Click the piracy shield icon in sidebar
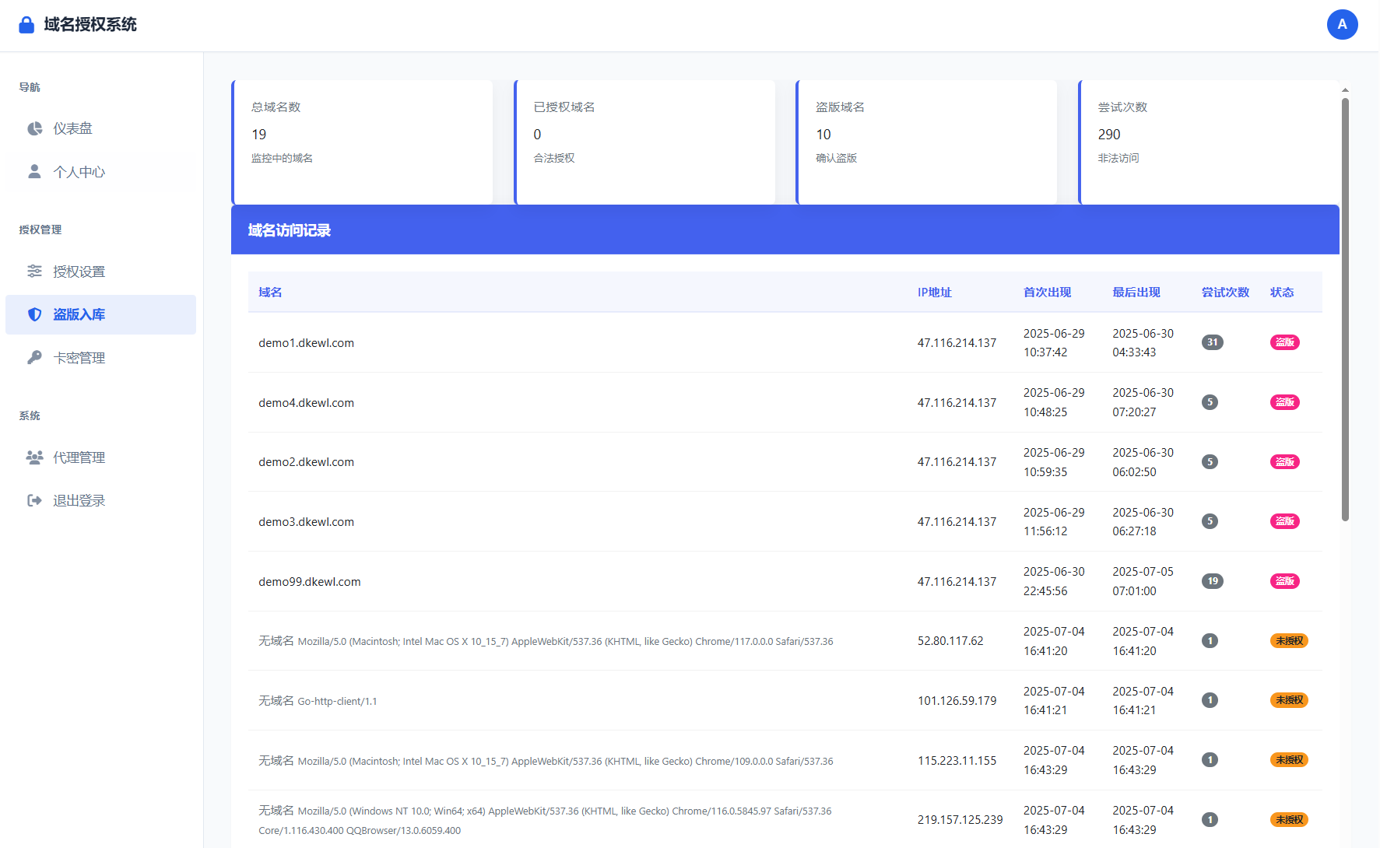Viewport: 1380px width, 848px height. (x=34, y=314)
